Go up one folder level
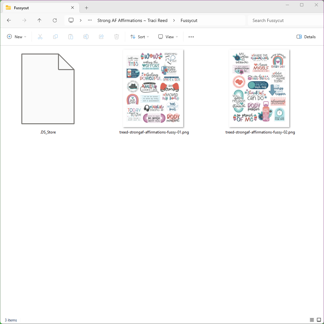Viewport: 324px width, 324px height. pos(40,20)
